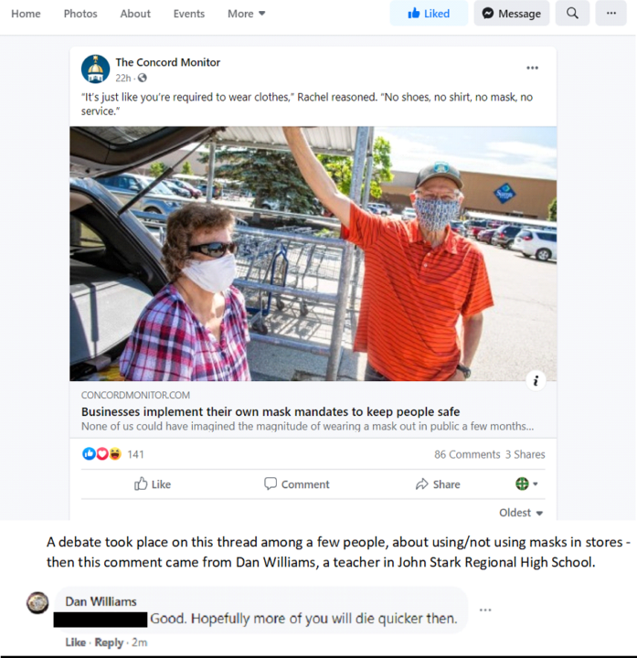Screen dimensions: 637x658
Task: Click Dan Williams profile avatar
Action: [x=37, y=603]
